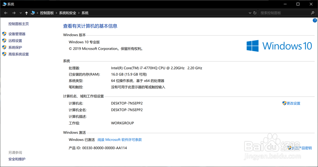The image size is (318, 167).
Task: Click shield icon beside 设备管理器
Action: click(4, 34)
